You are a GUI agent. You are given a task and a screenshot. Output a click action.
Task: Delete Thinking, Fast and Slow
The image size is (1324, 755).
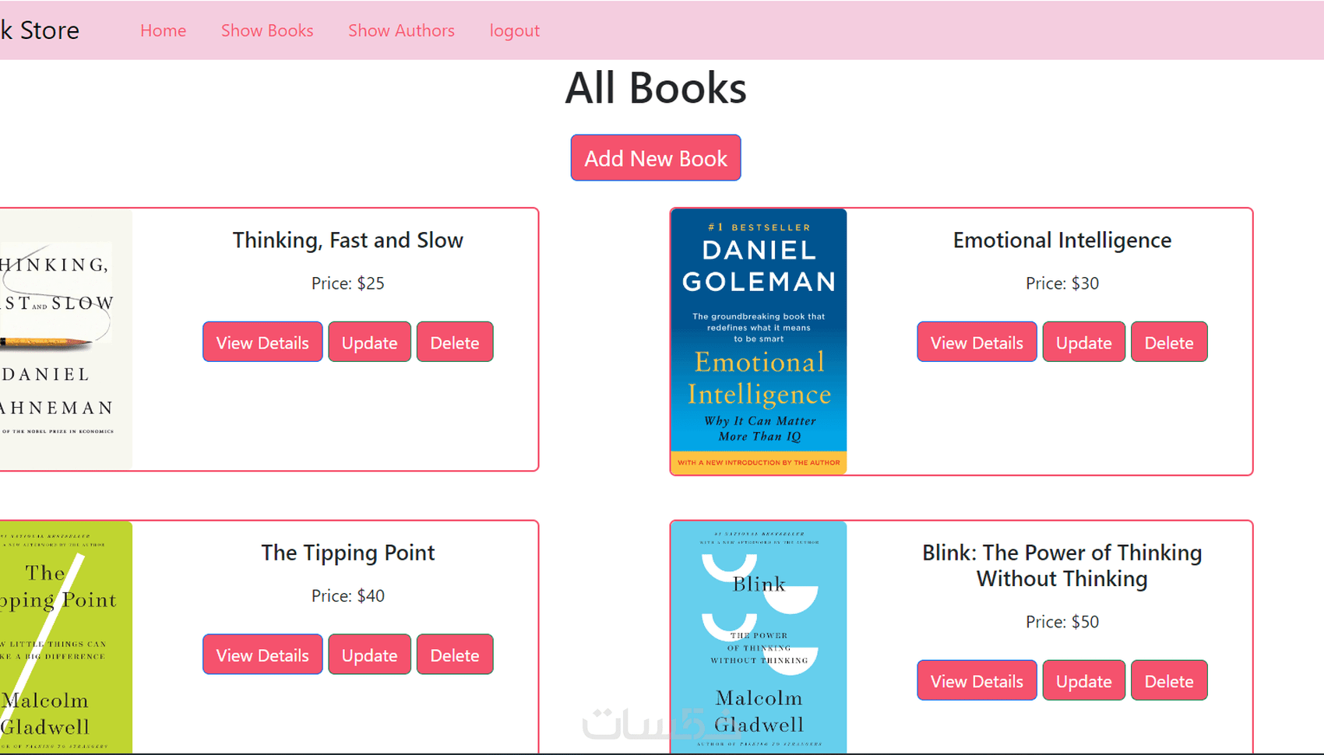pos(455,342)
